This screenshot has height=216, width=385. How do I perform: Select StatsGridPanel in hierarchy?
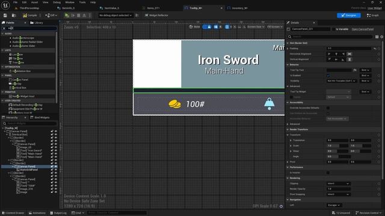27,170
